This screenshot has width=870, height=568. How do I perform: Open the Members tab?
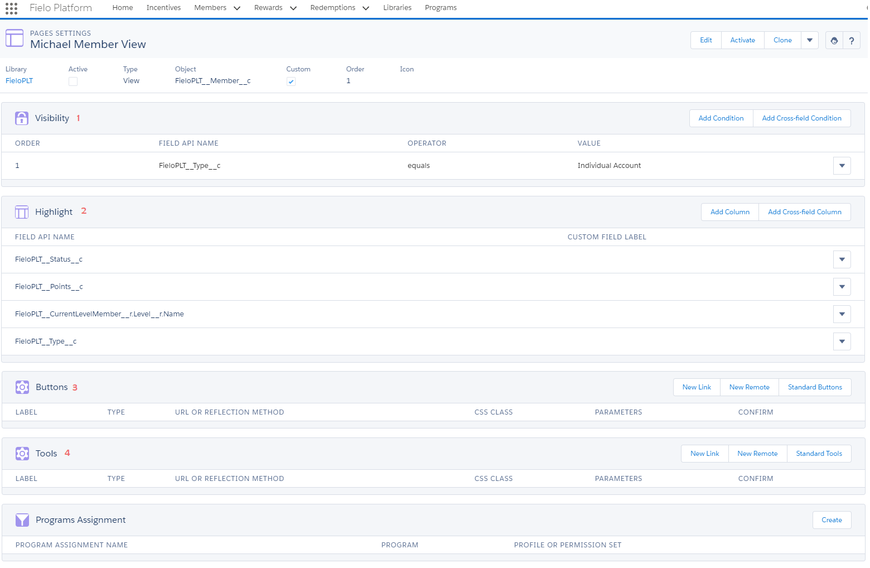210,8
